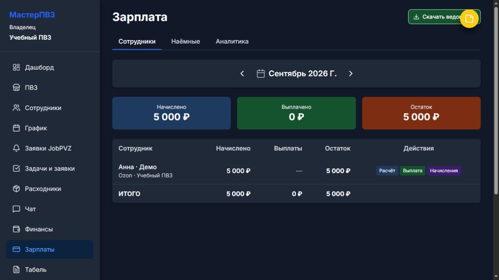Click the green Выплачено summary card
Image resolution: width=499 pixels, height=280 pixels.
[x=296, y=113]
